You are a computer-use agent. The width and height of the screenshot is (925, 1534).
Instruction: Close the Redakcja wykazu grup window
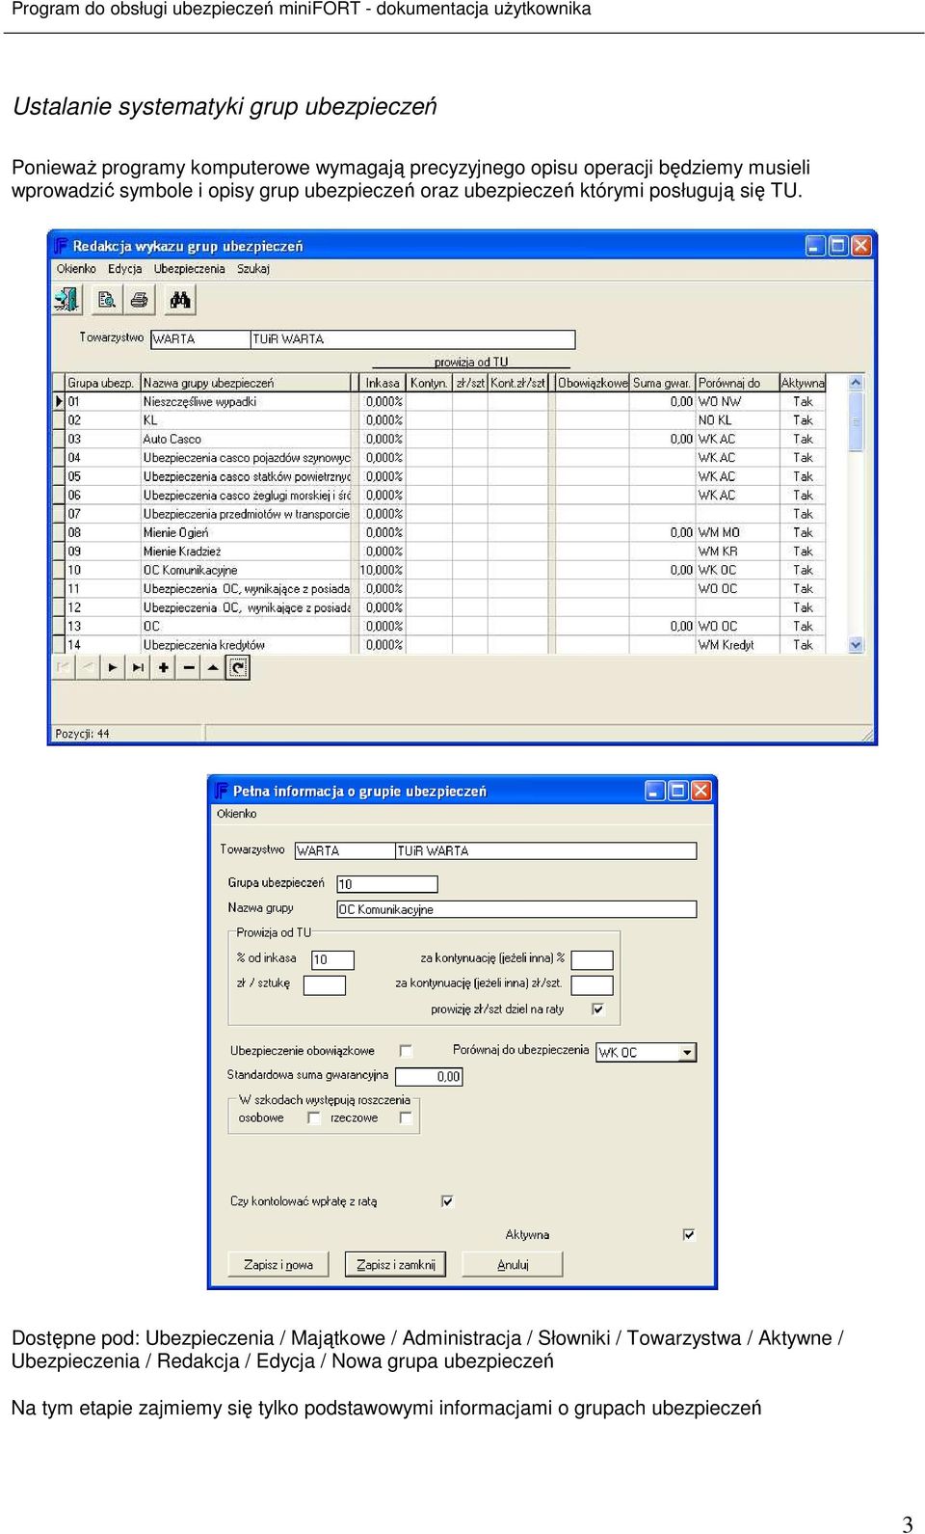[861, 246]
